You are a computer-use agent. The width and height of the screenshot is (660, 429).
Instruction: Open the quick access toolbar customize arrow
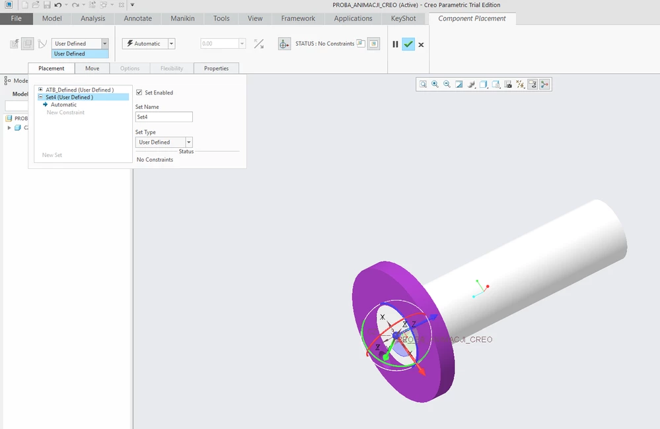click(x=132, y=5)
